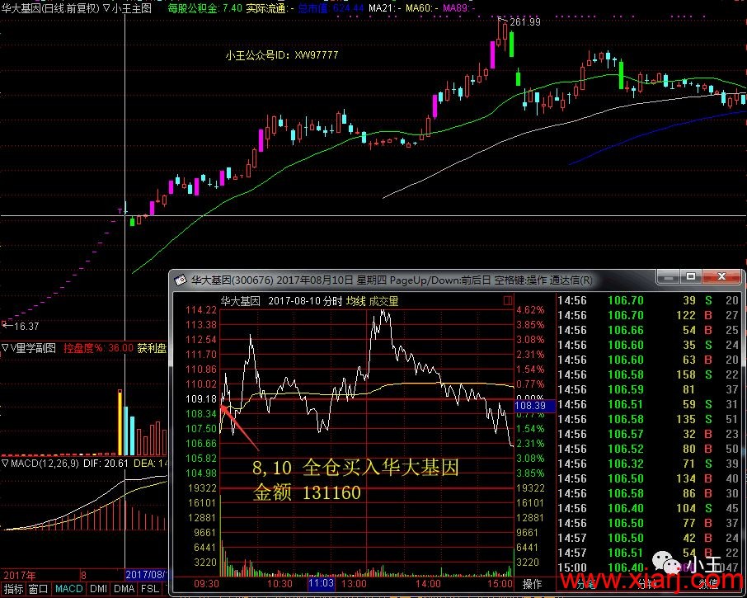
Task: Click the 16.37 low price label
Action: coord(26,327)
